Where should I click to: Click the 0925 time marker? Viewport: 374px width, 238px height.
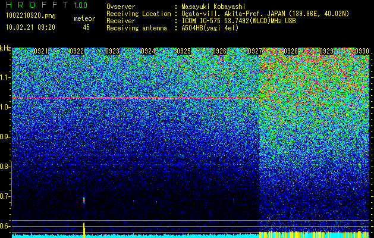coord(184,51)
